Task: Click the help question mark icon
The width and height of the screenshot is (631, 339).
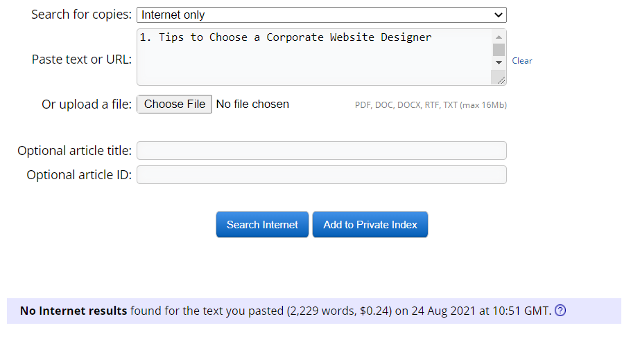Action: 560,311
